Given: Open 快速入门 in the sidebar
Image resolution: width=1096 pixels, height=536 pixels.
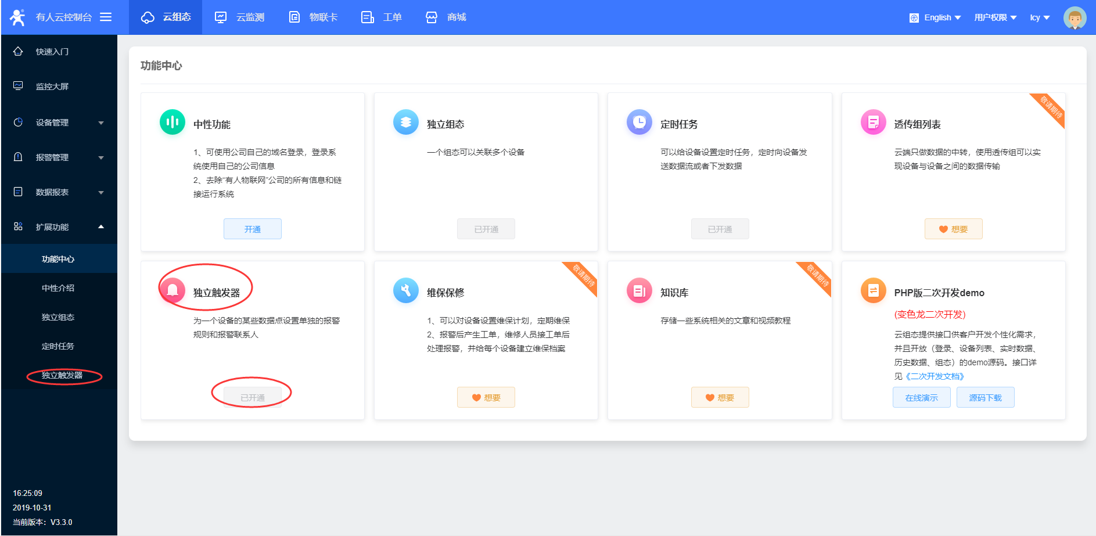Looking at the screenshot, I should [x=59, y=52].
